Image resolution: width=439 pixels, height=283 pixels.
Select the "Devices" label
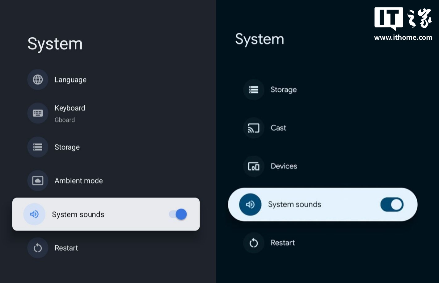coord(284,166)
